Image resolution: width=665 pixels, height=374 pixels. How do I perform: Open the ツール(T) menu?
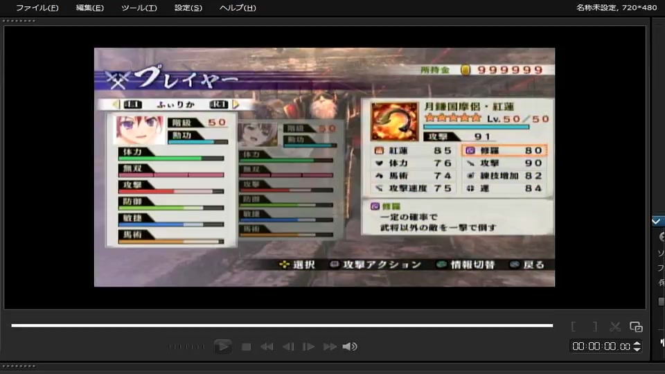click(139, 8)
